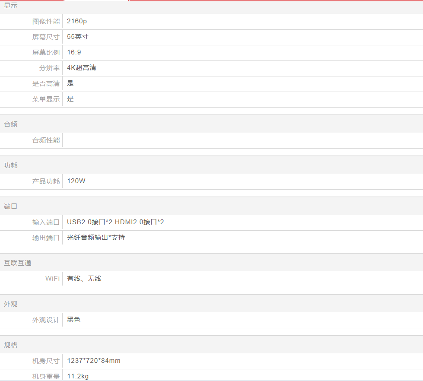Click the 功耗 section header
Screen dimensions: 423x381
coord(11,165)
